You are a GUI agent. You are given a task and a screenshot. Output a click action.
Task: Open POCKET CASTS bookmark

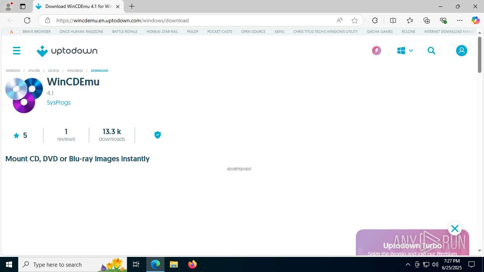pos(220,32)
